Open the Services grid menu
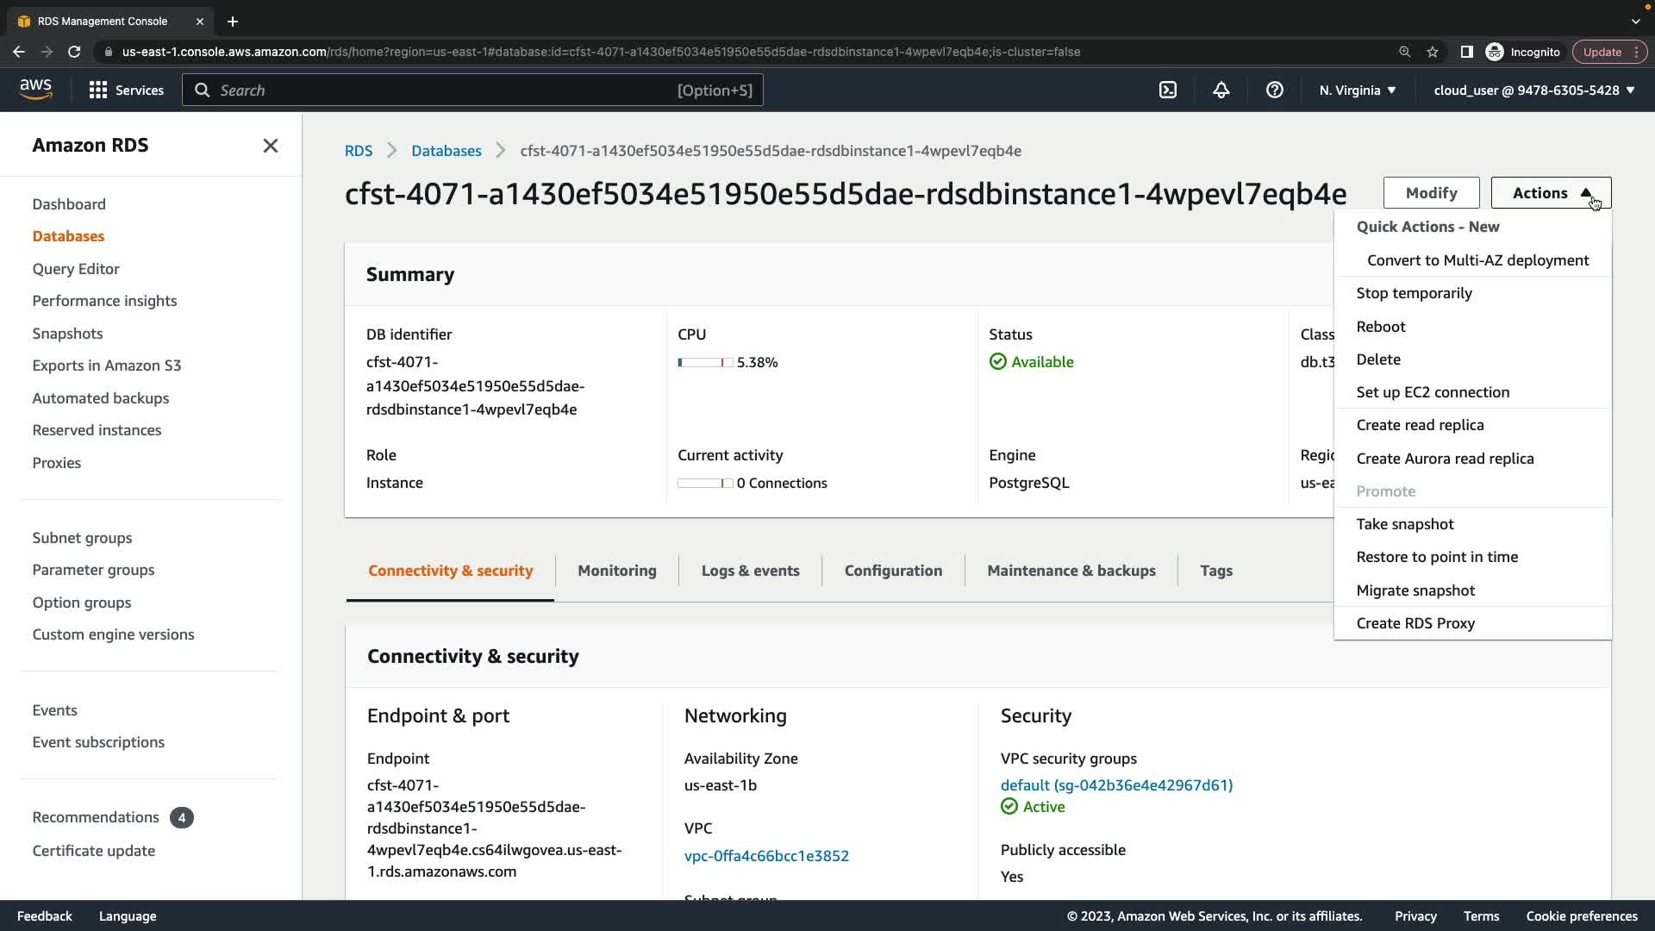Image resolution: width=1655 pixels, height=931 pixels. [x=126, y=90]
